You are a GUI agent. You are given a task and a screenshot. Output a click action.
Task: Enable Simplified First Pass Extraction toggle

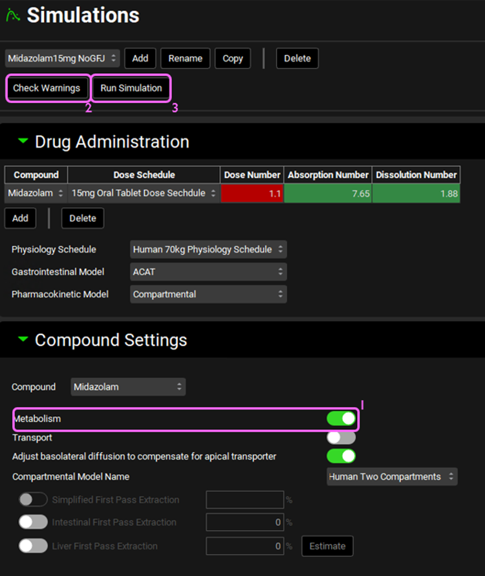pos(33,500)
